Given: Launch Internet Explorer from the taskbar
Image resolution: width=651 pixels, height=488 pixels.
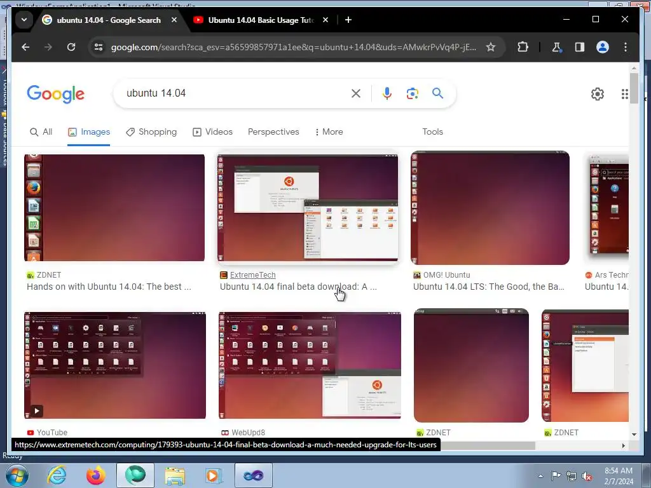Looking at the screenshot, I should pyautogui.click(x=57, y=475).
